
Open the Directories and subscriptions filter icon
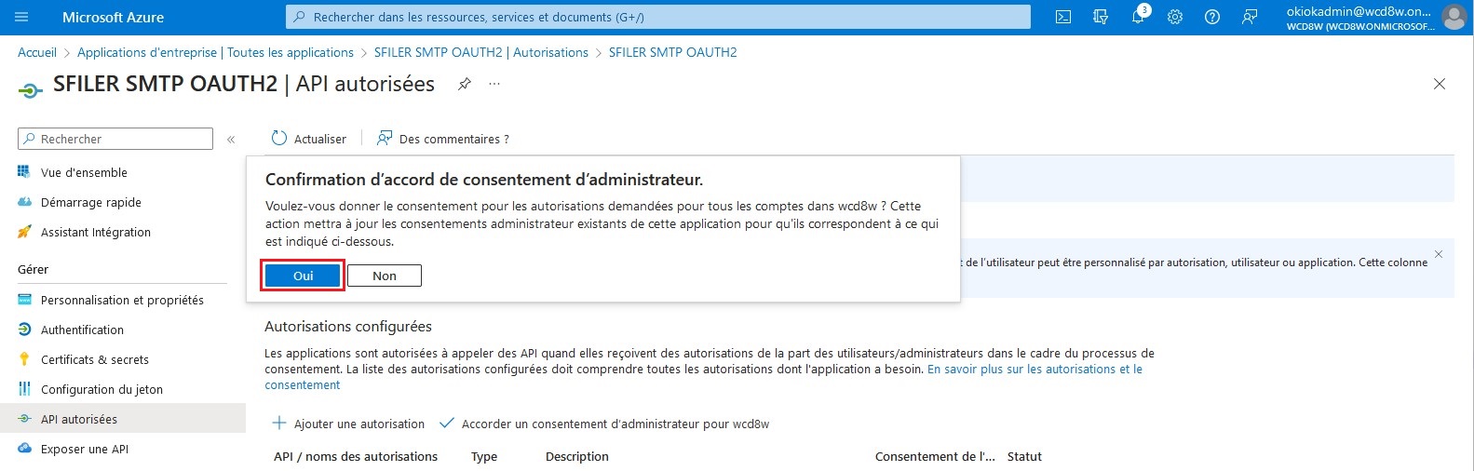1101,17
